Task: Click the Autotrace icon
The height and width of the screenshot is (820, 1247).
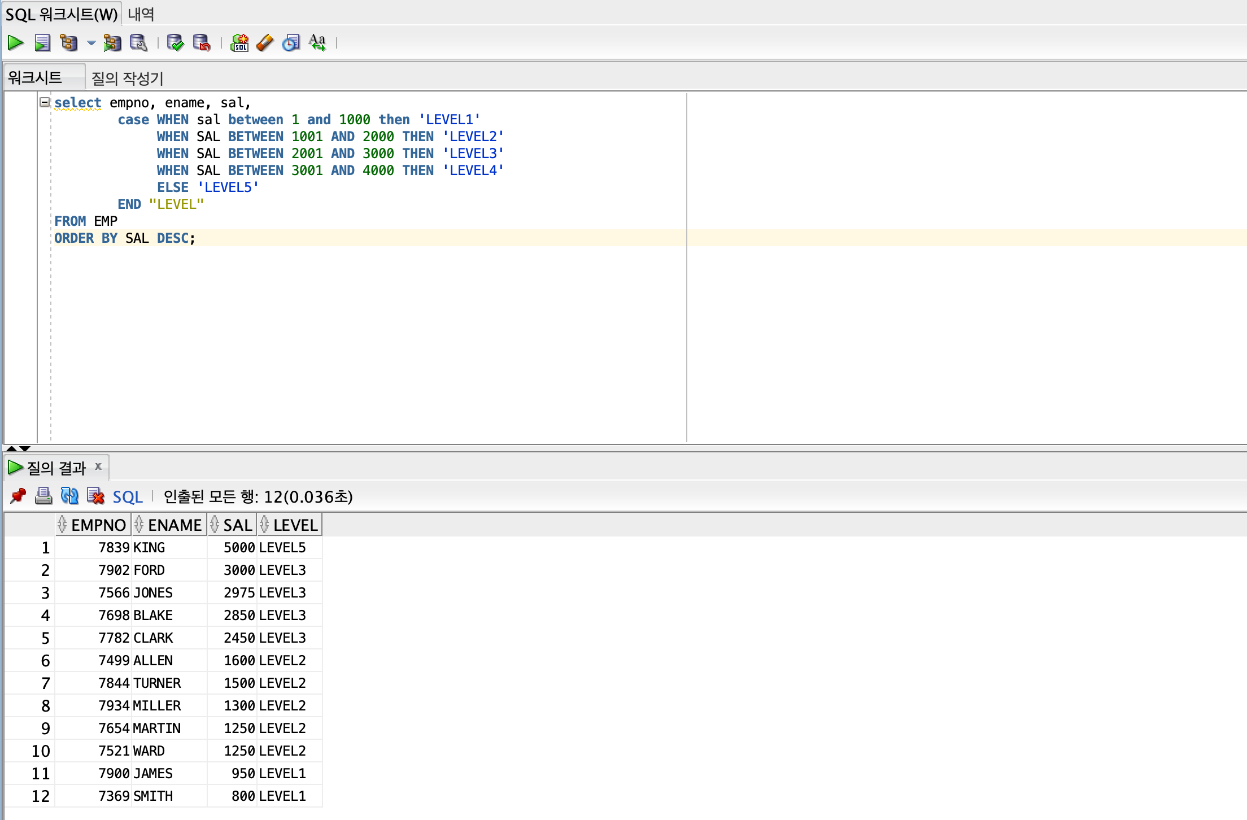Action: coord(112,43)
